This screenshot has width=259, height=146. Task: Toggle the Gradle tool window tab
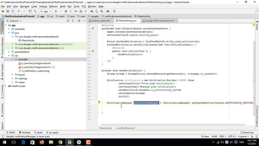tap(257, 26)
